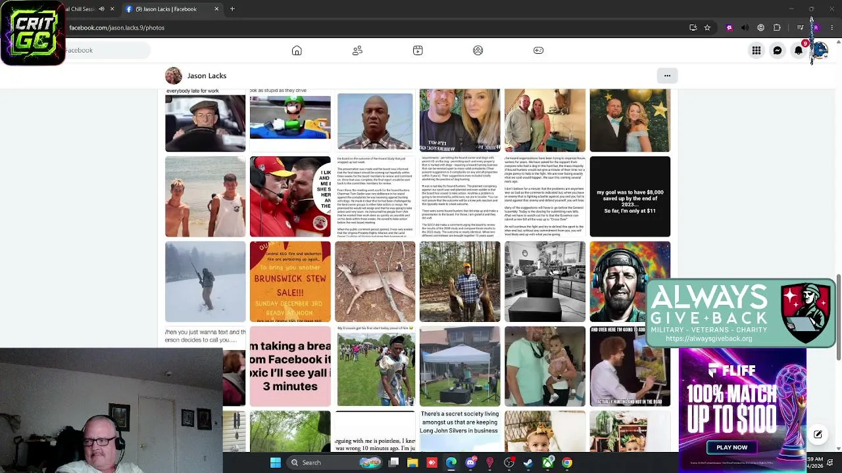Open the three-dot options on Jason Lacks header
The width and height of the screenshot is (842, 473).
[667, 76]
